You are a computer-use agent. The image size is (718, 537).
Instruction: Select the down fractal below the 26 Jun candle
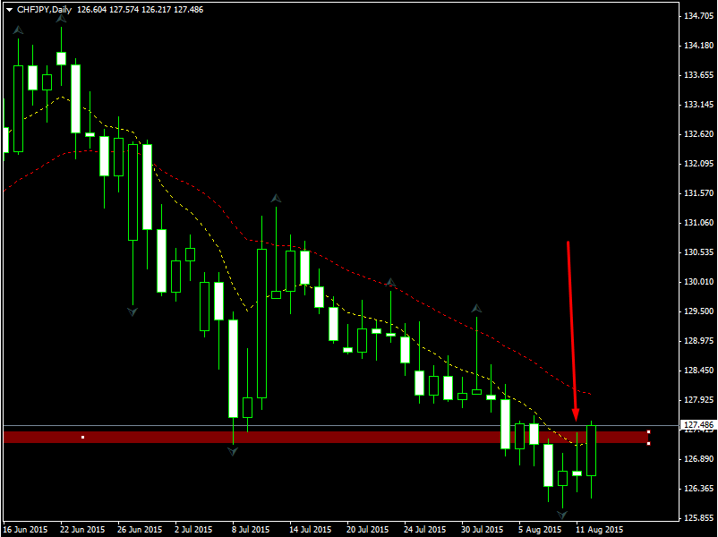(132, 312)
